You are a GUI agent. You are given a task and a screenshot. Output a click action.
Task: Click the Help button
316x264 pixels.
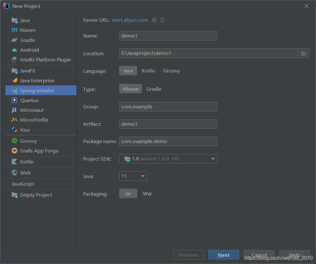pyautogui.click(x=295, y=255)
